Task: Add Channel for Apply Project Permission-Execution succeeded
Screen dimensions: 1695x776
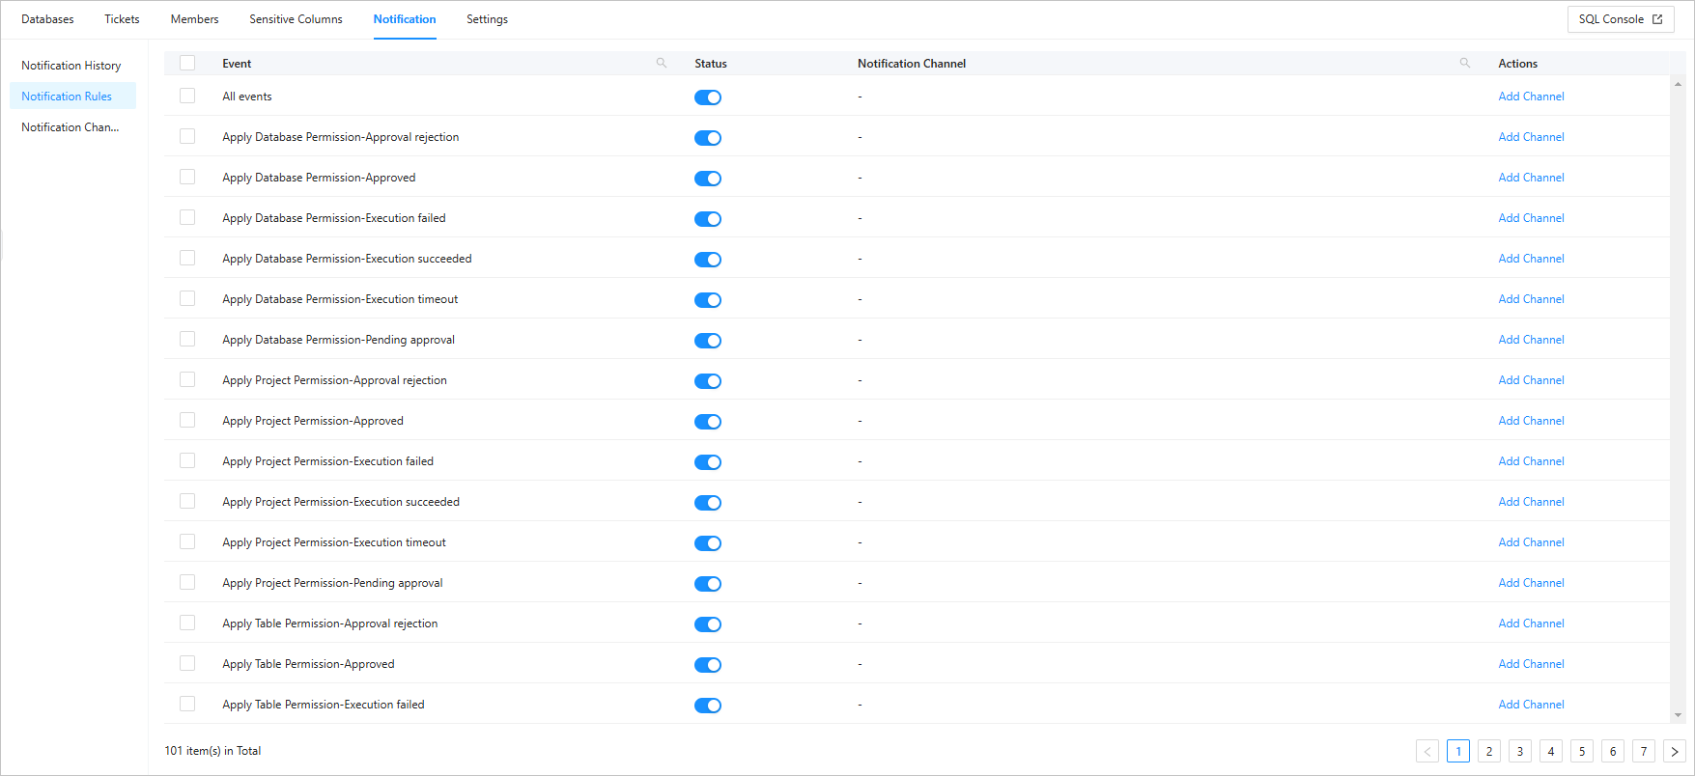Action: pyautogui.click(x=1531, y=502)
